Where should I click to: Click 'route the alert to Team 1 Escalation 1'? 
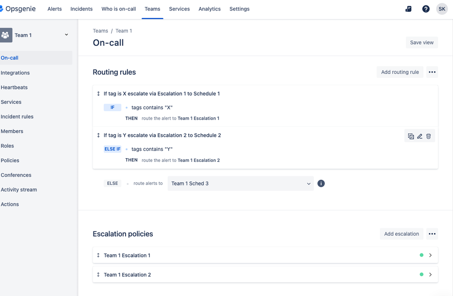[180, 118]
